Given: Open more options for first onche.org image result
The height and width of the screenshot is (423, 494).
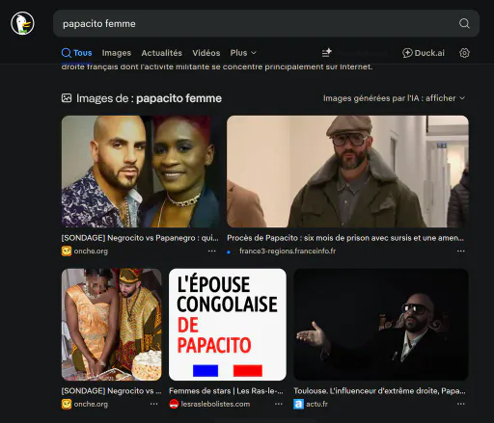Looking at the screenshot, I should pos(212,251).
